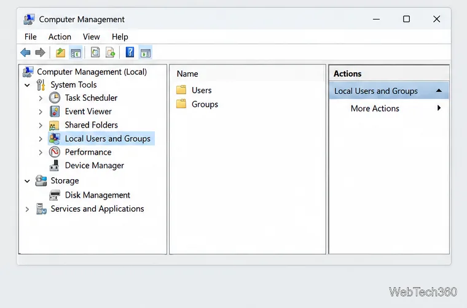Image resolution: width=467 pixels, height=308 pixels.
Task: Select Services and Applications label
Action: point(97,209)
